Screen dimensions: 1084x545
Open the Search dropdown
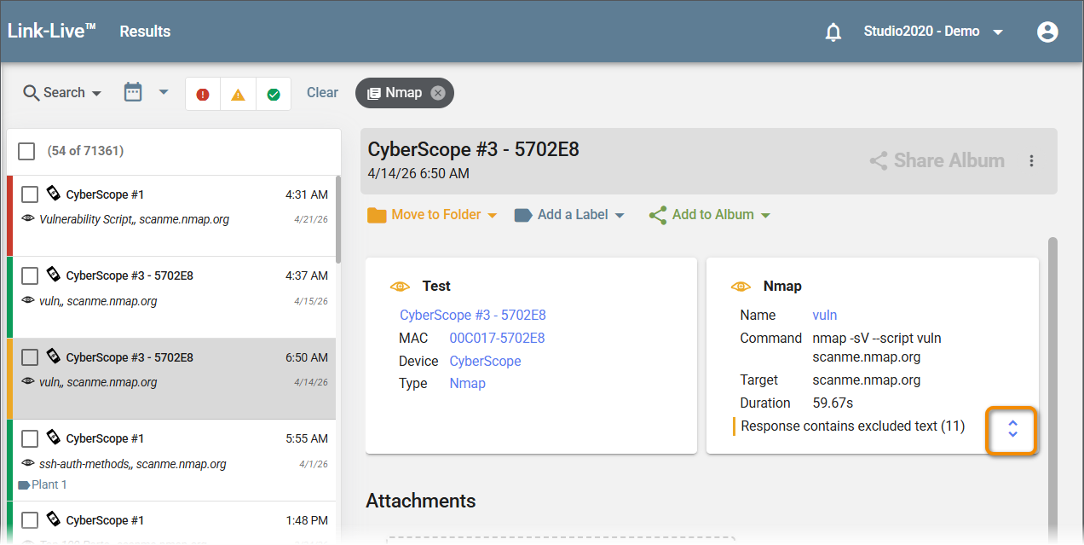(x=62, y=93)
